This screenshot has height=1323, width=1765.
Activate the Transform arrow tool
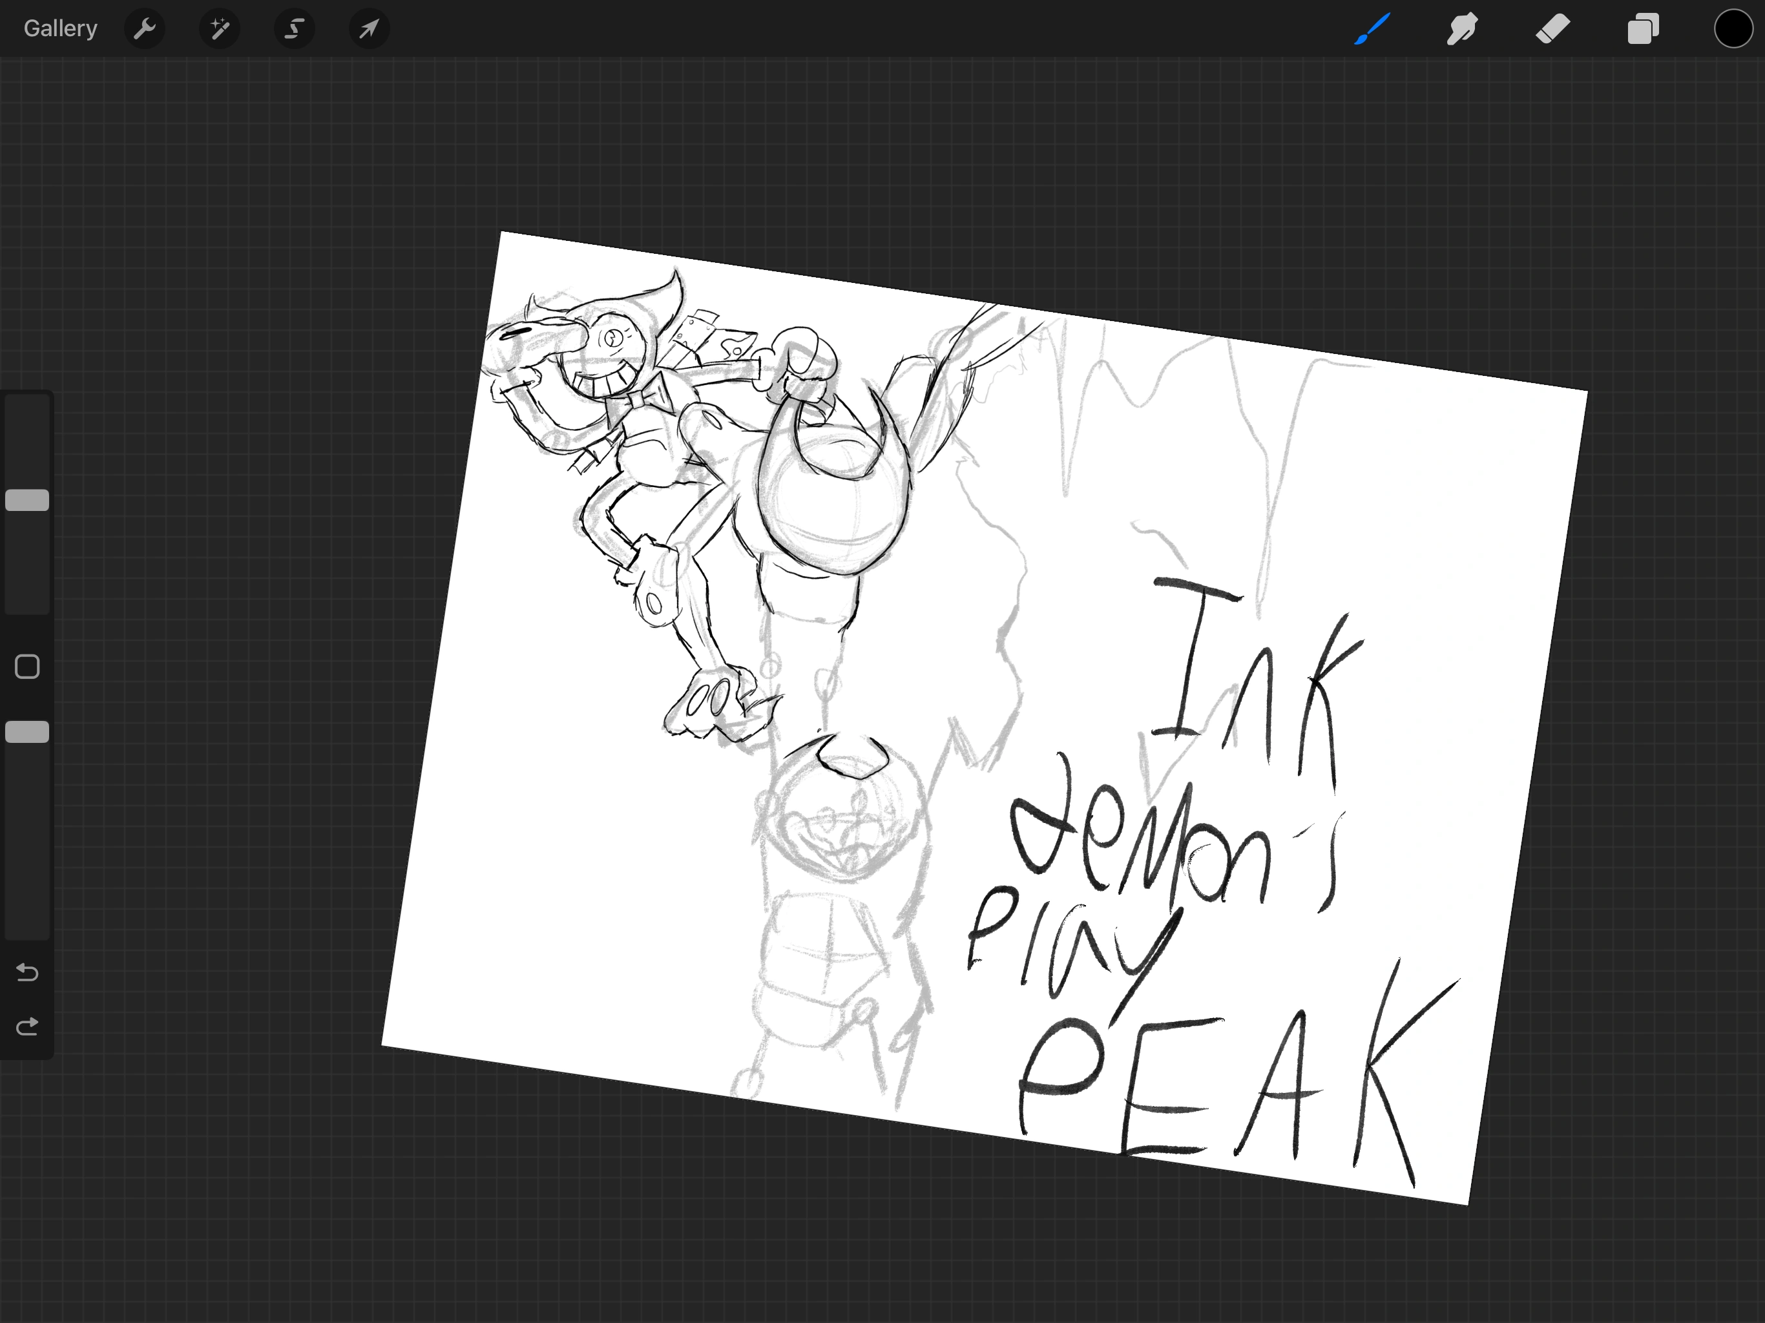pyautogui.click(x=368, y=28)
